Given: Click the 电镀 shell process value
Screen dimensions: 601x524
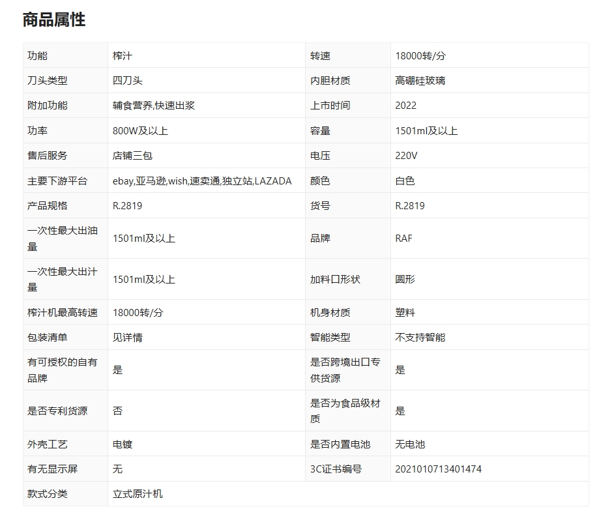Looking at the screenshot, I should pos(123,444).
